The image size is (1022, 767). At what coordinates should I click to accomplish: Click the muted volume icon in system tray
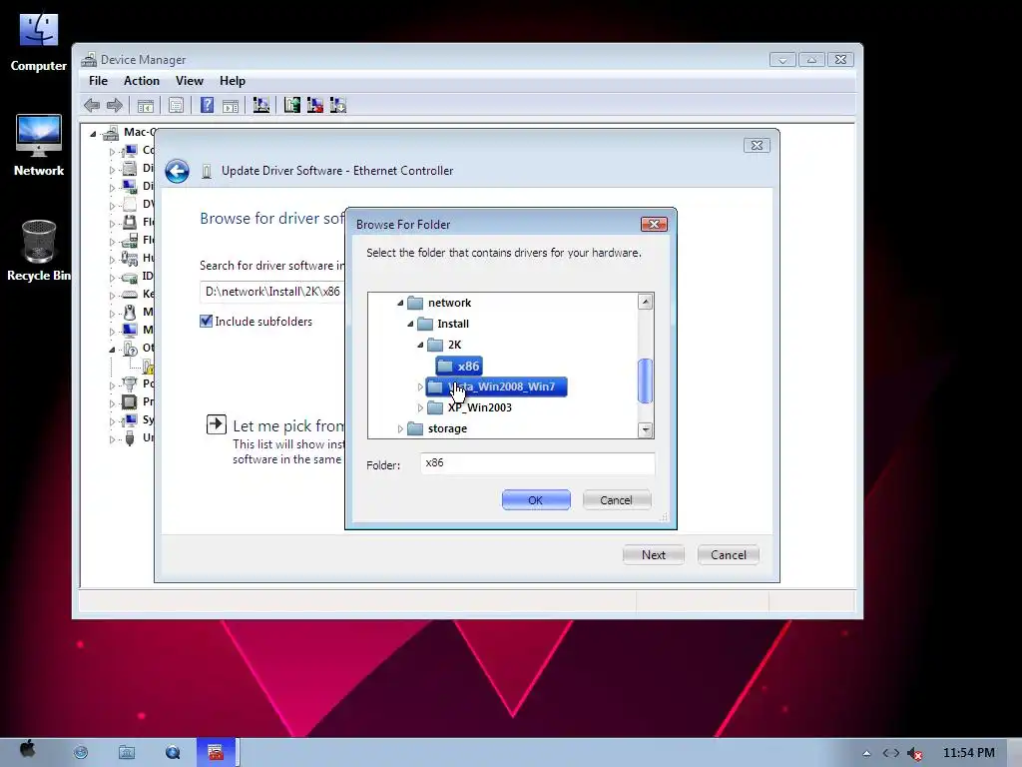(x=915, y=753)
